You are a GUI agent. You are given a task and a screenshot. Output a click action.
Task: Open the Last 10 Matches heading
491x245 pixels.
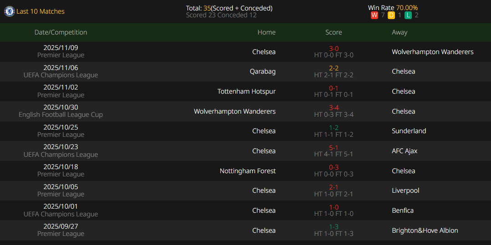tap(40, 11)
